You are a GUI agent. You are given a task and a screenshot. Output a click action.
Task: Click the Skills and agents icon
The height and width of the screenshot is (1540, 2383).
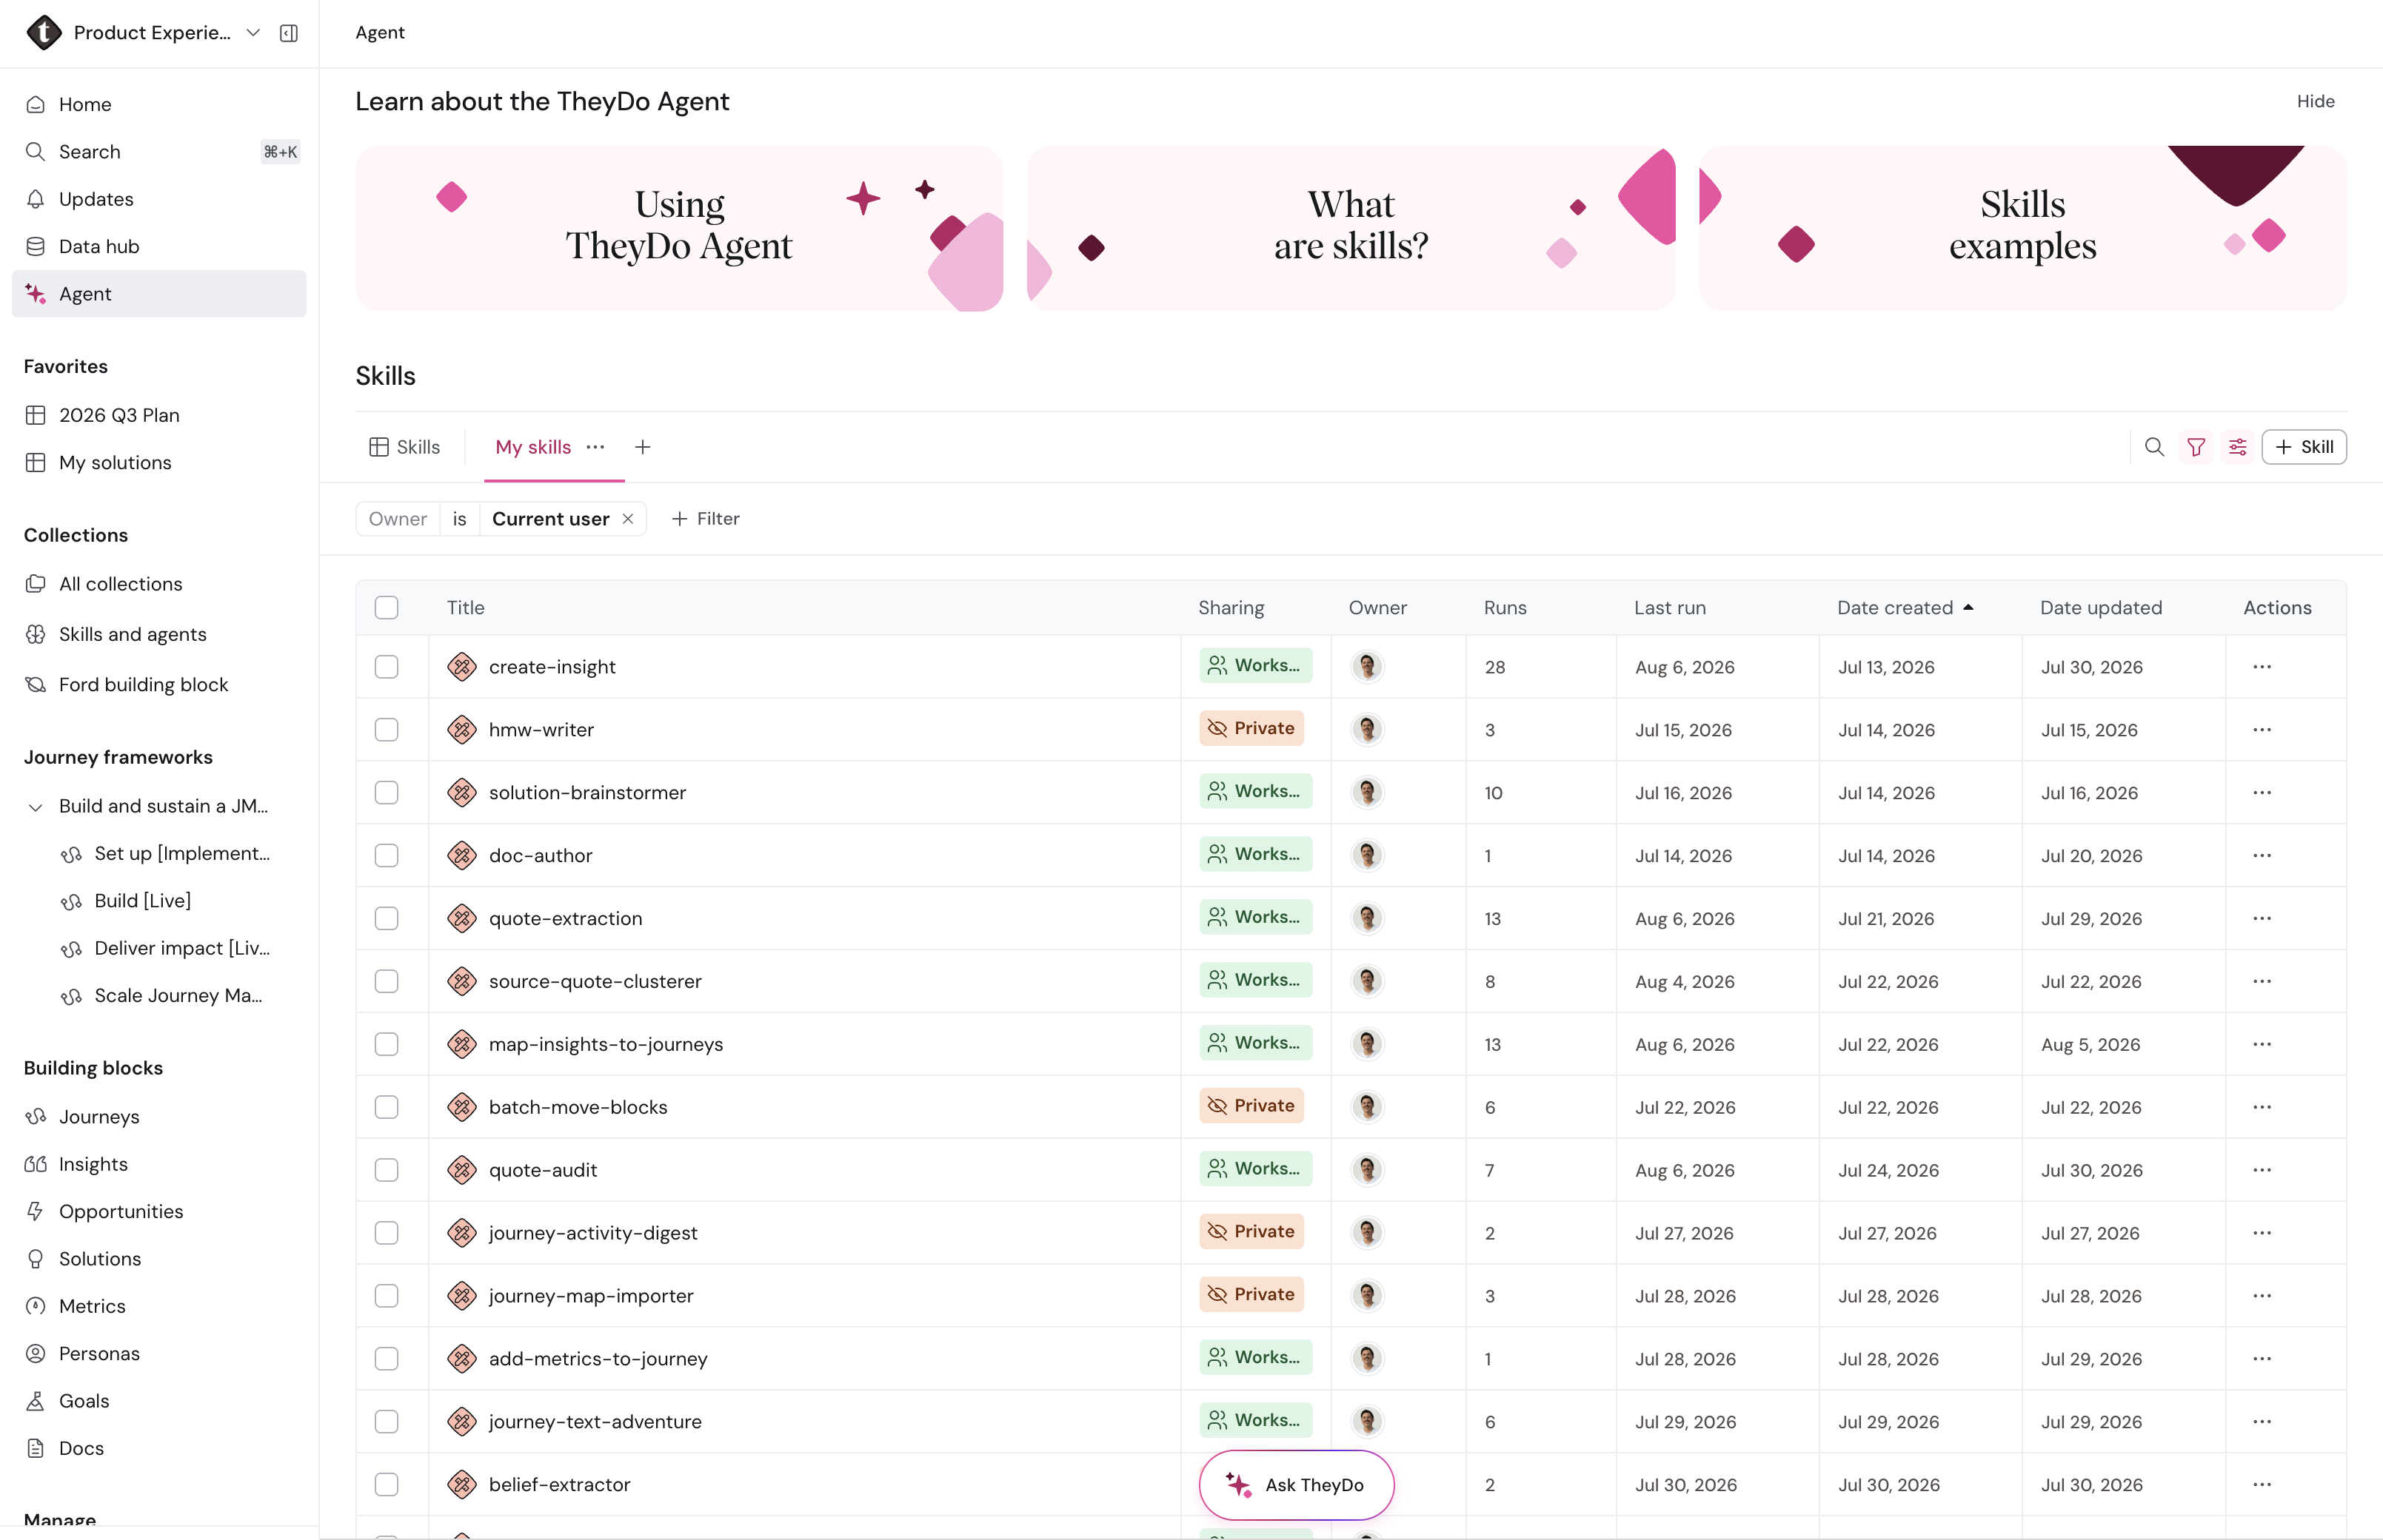[x=36, y=634]
